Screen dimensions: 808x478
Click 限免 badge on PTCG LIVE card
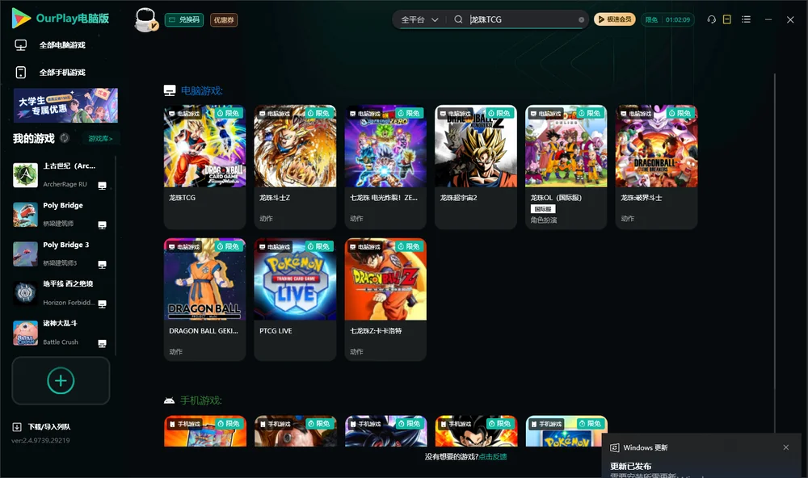point(319,247)
